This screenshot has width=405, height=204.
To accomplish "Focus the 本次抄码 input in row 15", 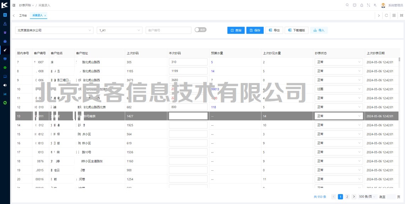I will pyautogui.click(x=188, y=134).
